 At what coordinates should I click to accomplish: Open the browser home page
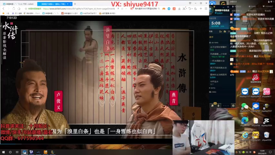[x=19, y=9]
